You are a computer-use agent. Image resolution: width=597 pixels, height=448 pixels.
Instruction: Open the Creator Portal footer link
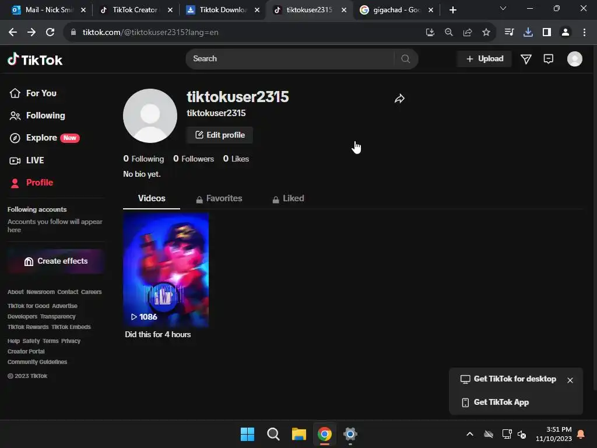tap(26, 352)
